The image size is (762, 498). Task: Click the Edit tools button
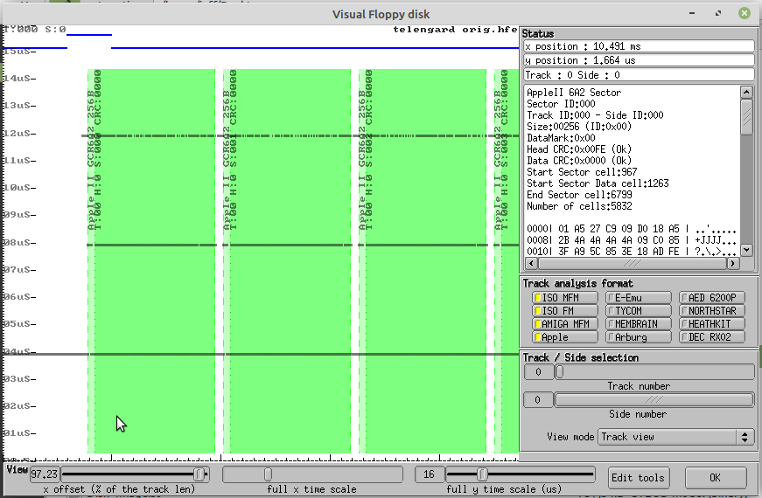pyautogui.click(x=638, y=478)
